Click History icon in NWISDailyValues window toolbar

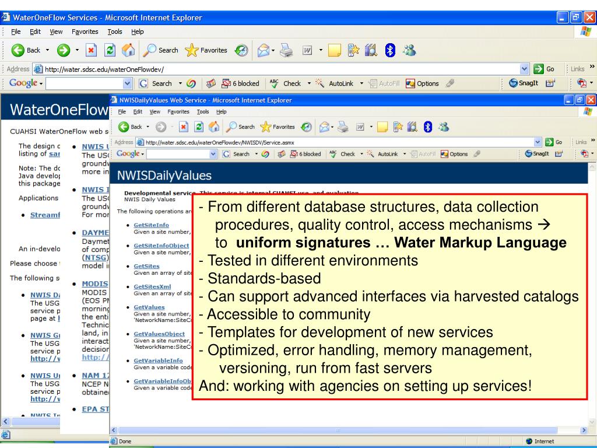tap(306, 127)
